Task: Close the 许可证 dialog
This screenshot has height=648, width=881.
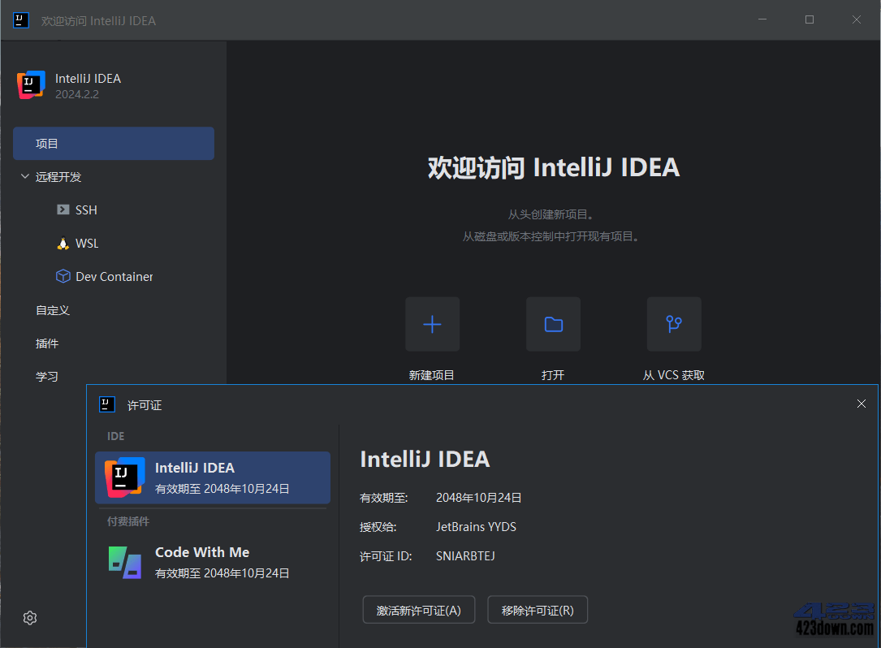Action: 861,404
